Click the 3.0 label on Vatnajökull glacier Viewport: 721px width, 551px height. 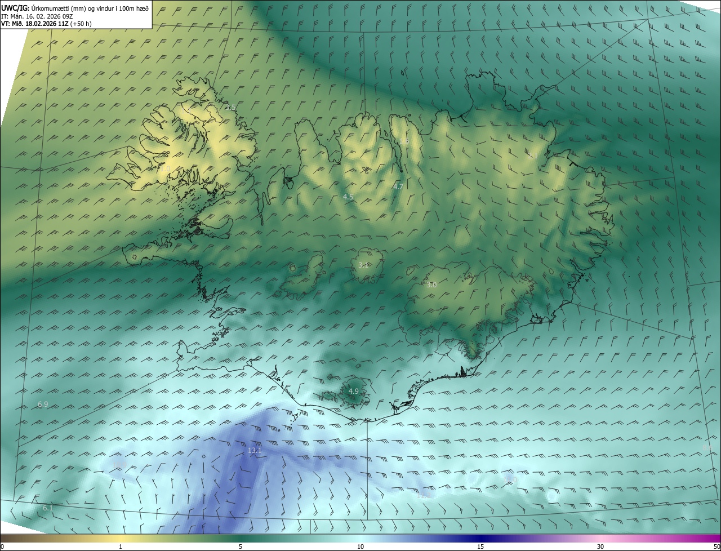[431, 285]
